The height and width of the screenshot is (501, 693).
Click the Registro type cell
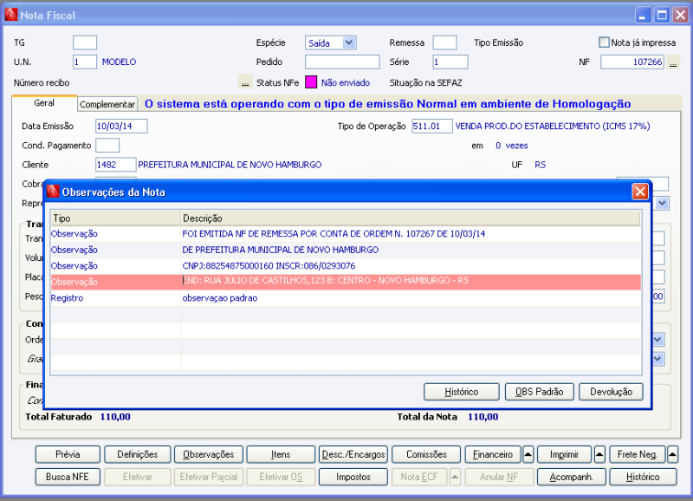tap(116, 298)
